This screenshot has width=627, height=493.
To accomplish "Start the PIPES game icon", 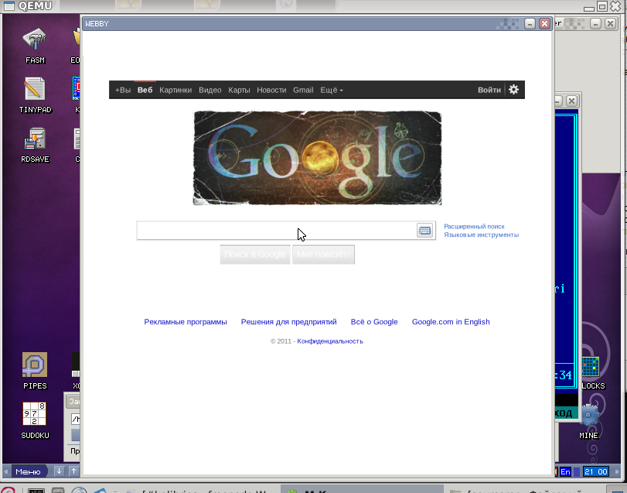I will point(35,365).
